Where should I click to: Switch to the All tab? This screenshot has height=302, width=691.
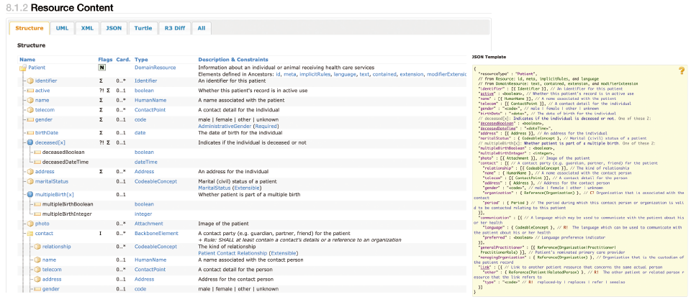[x=202, y=28]
